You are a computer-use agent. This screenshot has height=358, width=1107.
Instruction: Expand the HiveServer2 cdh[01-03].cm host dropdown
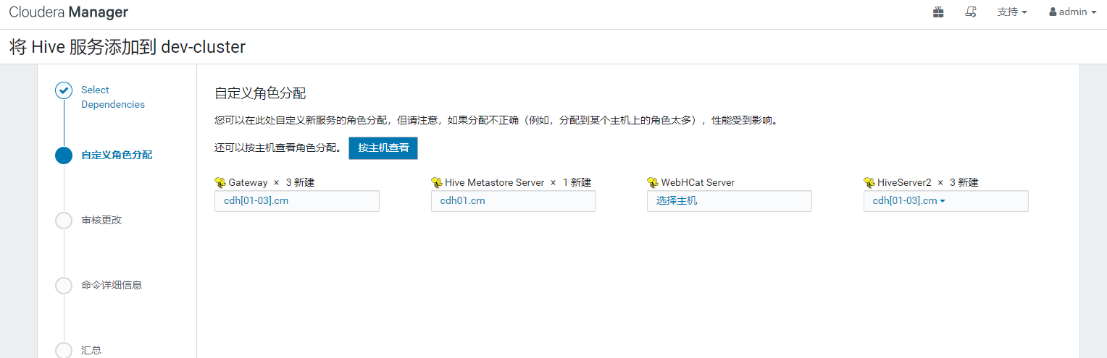pyautogui.click(x=908, y=201)
